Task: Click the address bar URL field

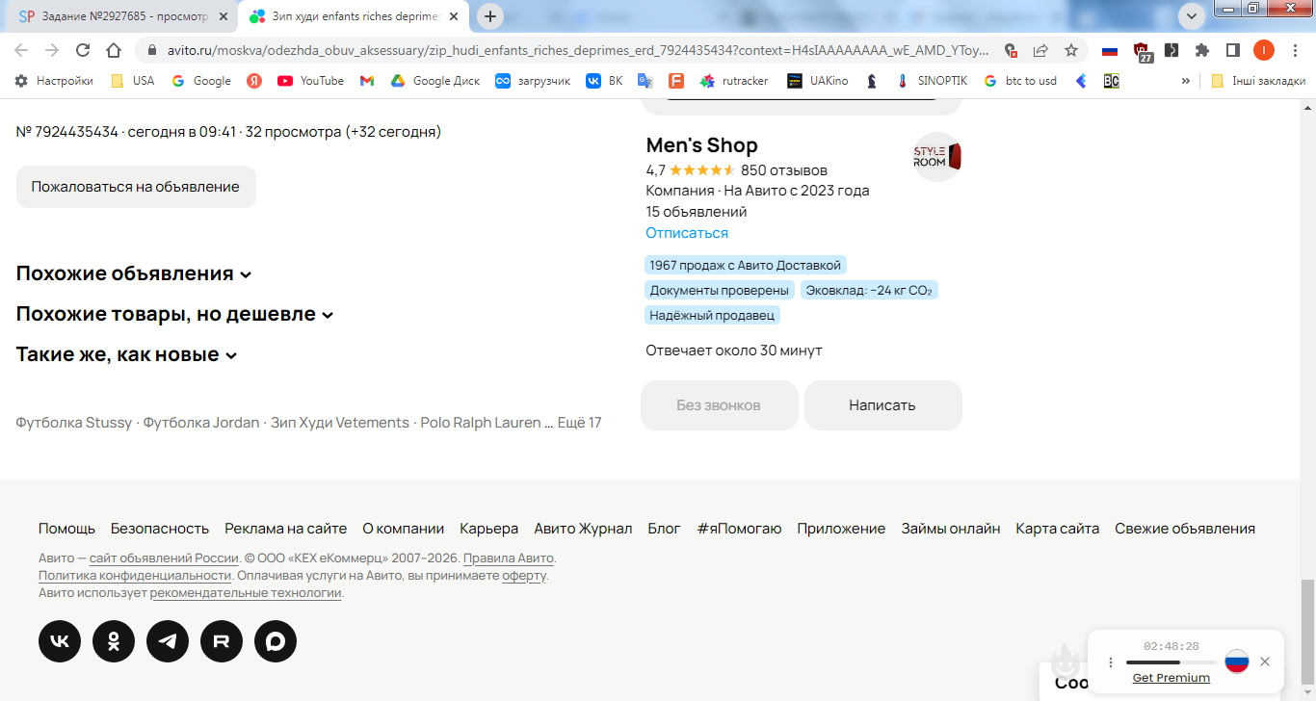Action: click(x=578, y=50)
